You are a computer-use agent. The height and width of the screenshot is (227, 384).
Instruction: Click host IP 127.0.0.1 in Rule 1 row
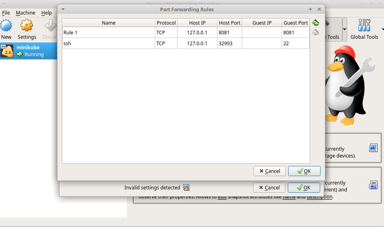pyautogui.click(x=197, y=33)
